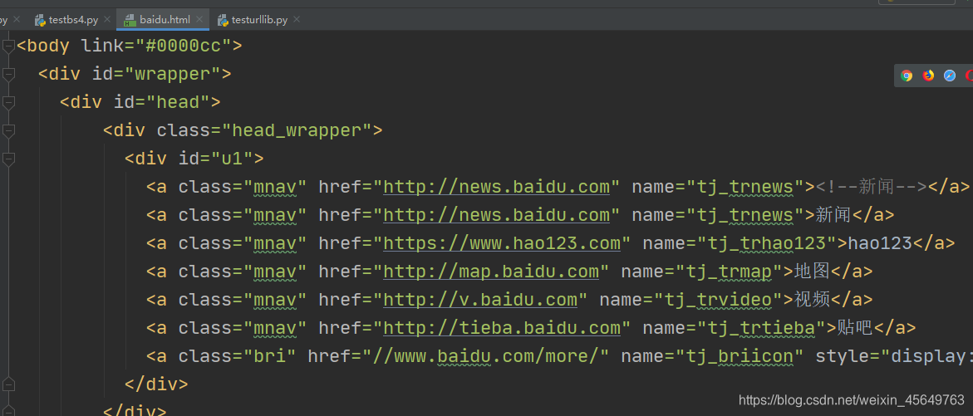Click the 地图 anchor text
Screen dimensions: 973x416
(x=812, y=272)
